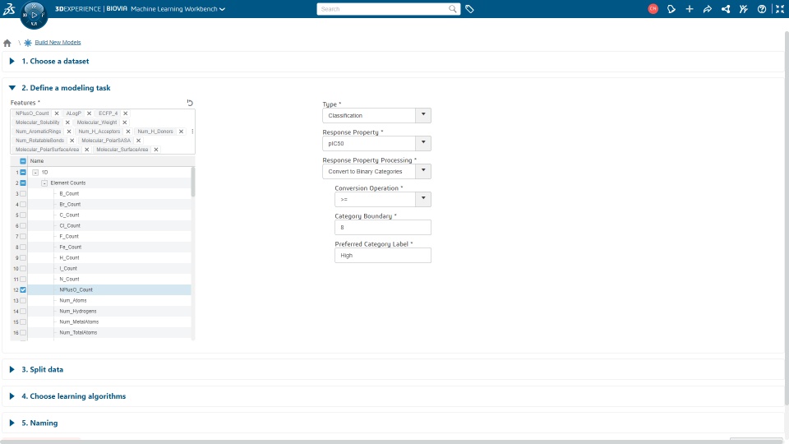
Task: Select the Fe_Count row
Action: [x=100, y=247]
